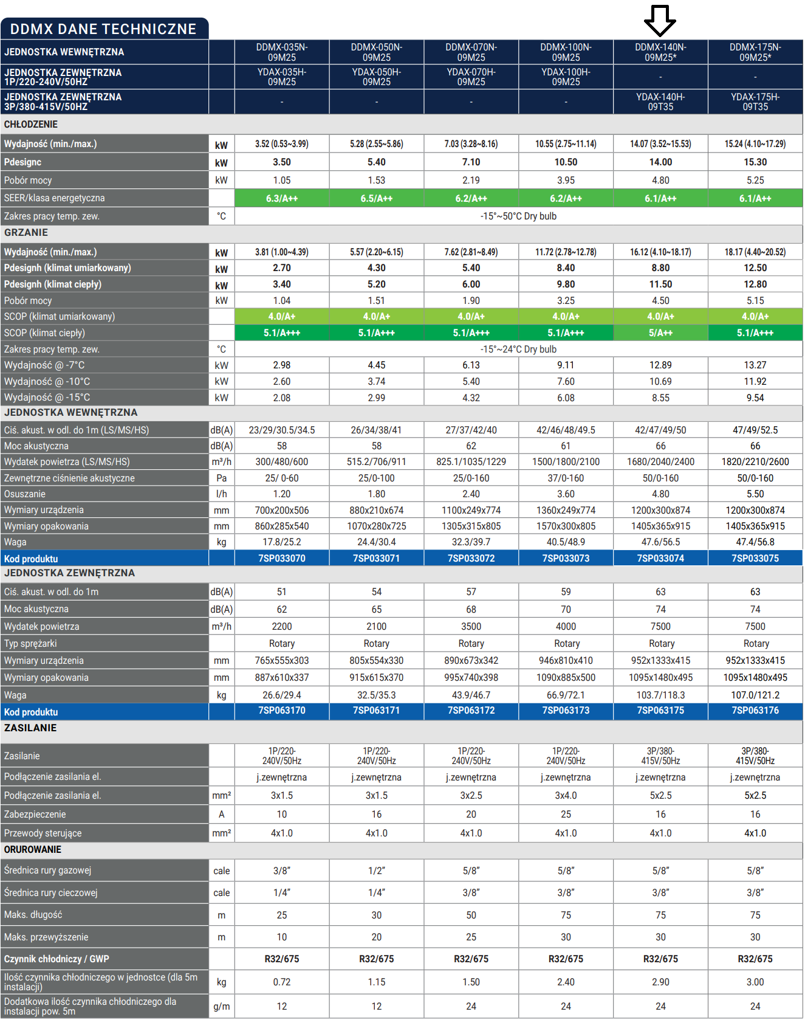Click the green SEER cell 6.3/A++

[282, 199]
